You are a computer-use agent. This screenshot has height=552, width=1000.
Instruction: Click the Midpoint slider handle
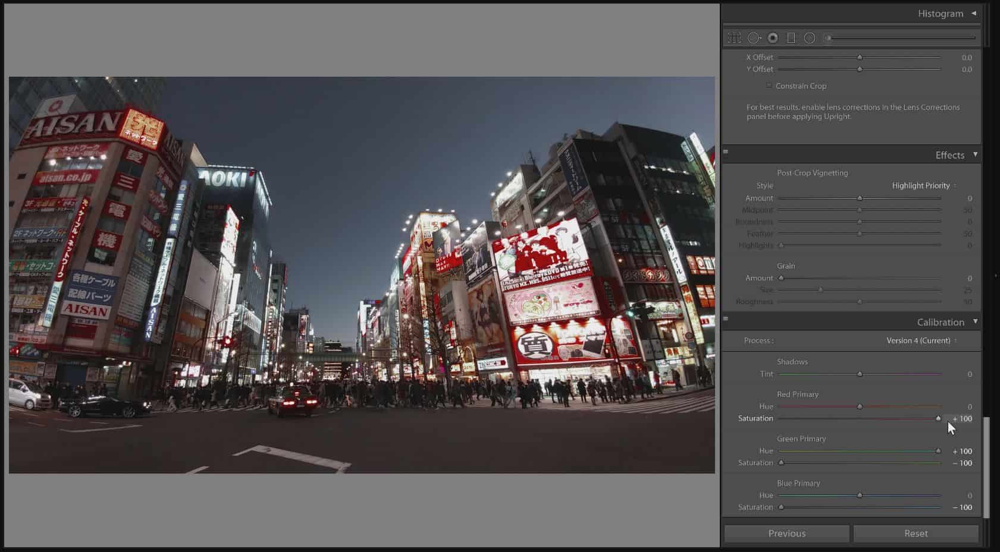point(860,210)
